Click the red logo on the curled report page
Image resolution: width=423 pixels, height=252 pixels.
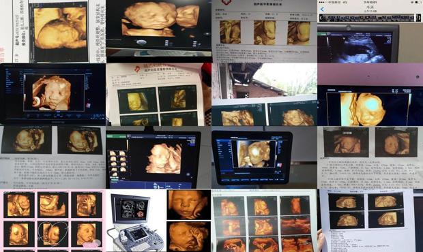(x=137, y=69)
